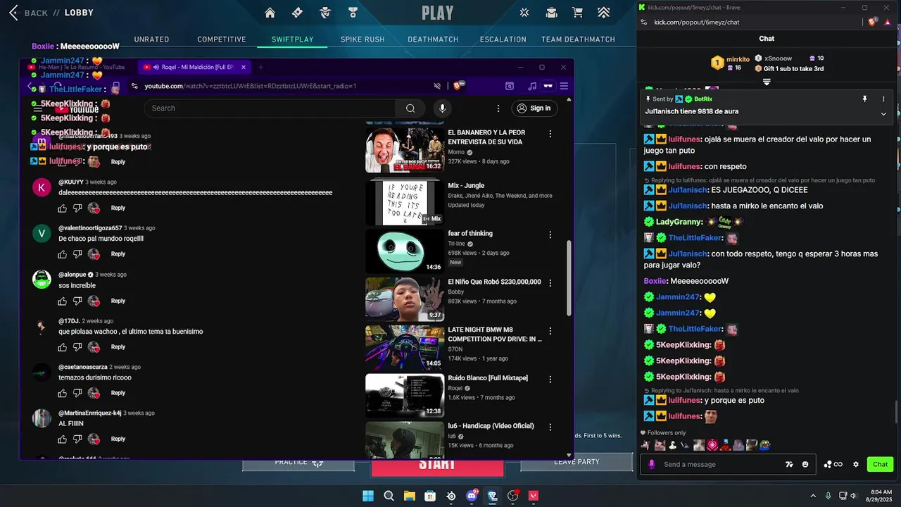Open LATE NIGHT BMW M8 video thumbnail
Image resolution: width=901 pixels, height=507 pixels.
click(x=404, y=348)
